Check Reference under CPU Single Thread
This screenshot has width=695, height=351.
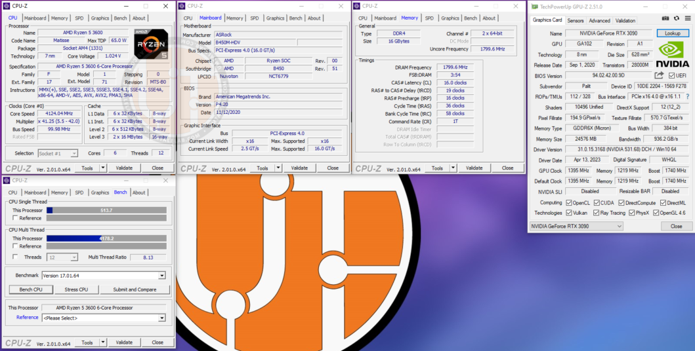click(15, 218)
